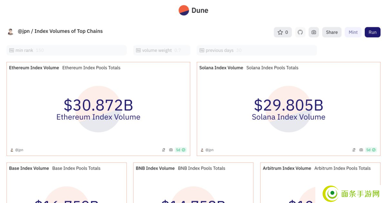Open Base Index Volume title link
The width and height of the screenshot is (387, 203).
(29, 169)
